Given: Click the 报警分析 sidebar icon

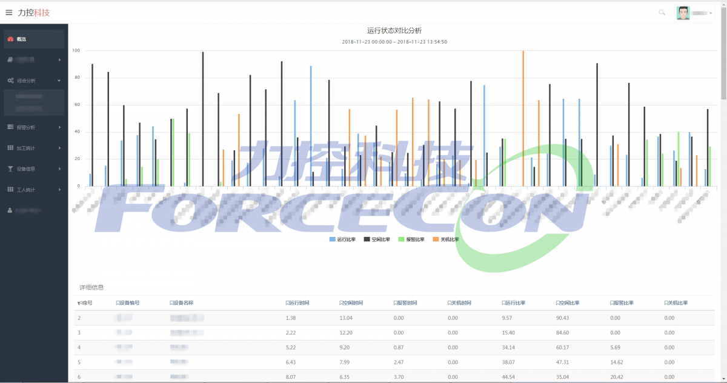Looking at the screenshot, I should click(x=10, y=127).
